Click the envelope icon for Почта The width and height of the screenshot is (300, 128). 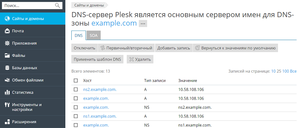pyautogui.click(x=7, y=31)
